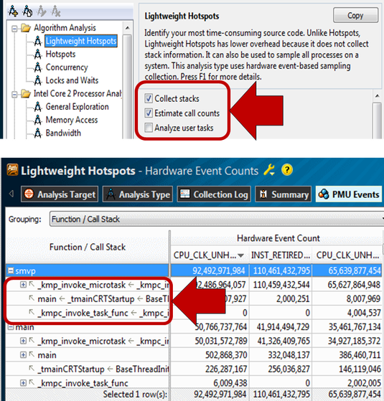This screenshot has width=384, height=401.
Task: Open the Collection Log tab
Action: point(214,194)
